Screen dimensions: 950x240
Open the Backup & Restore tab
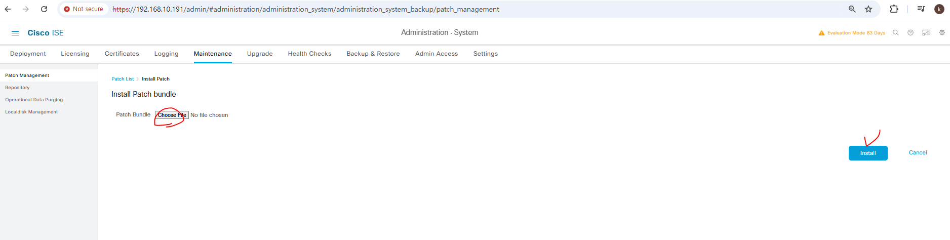click(373, 54)
